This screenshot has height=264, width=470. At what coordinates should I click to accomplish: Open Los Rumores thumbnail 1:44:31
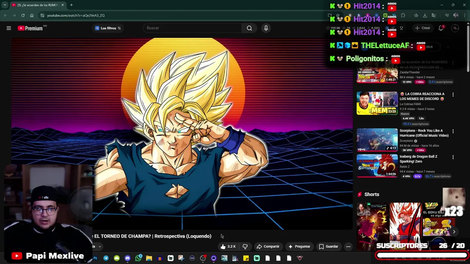(x=377, y=72)
